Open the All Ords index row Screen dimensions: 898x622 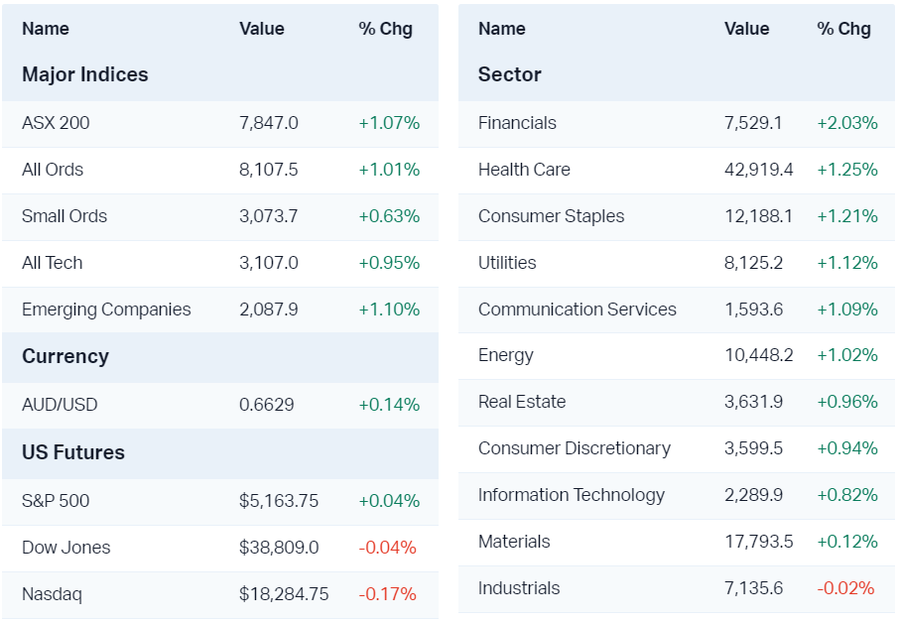[x=53, y=170]
